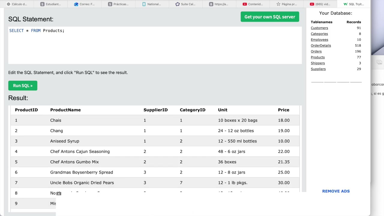Click "Chef Antons Cajun Seasoning" in results

coord(80,151)
